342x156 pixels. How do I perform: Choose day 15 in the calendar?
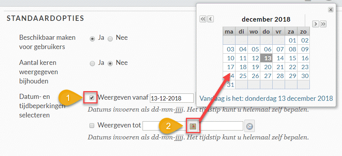[291, 58]
